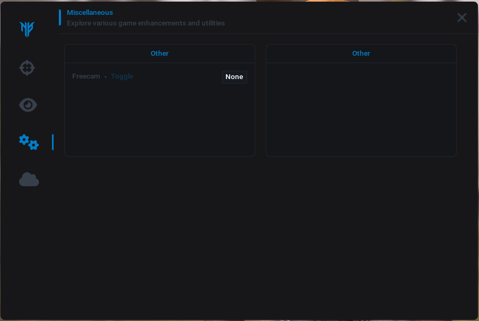Click the empty area beneath both panels

coord(260,239)
